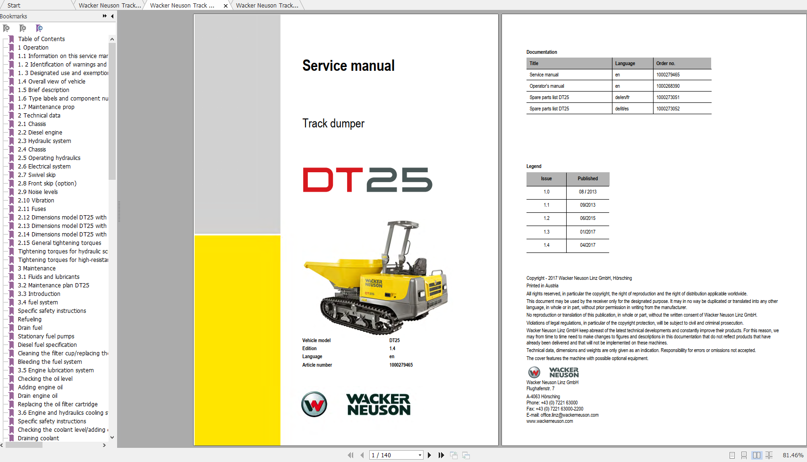Switch to continuous scrolling view
This screenshot has height=462, width=807.
tap(744, 455)
